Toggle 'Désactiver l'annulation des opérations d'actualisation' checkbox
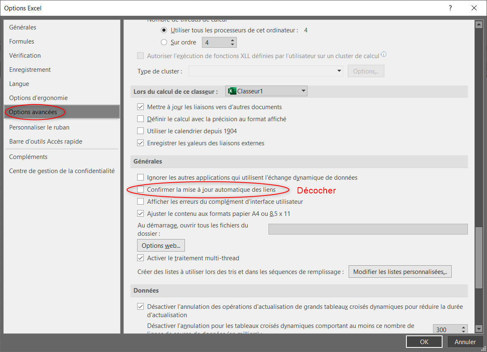The image size is (487, 352). coord(140,307)
